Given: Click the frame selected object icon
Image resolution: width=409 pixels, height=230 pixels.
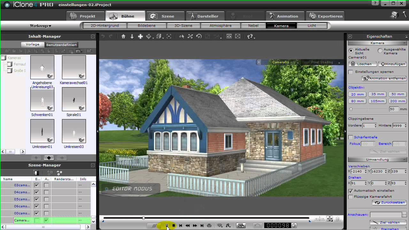Looking at the screenshot, I should click(169, 36).
